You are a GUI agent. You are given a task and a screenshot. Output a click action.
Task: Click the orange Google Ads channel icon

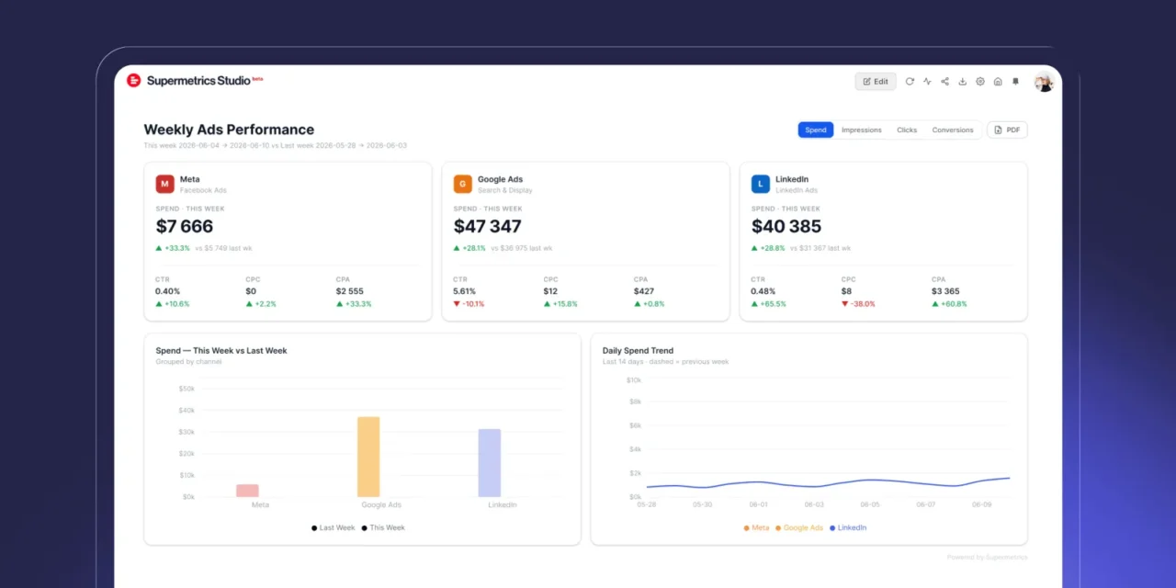coord(463,184)
